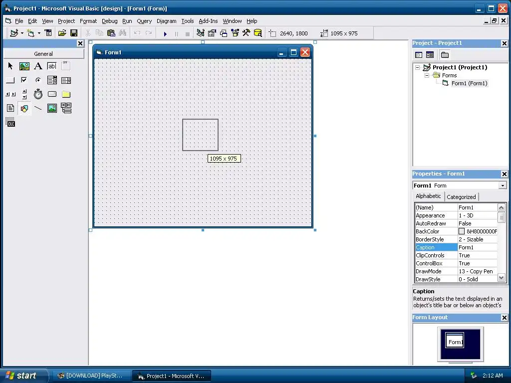Screen dimensions: 511x383
Task: Select the VScrollBar control tool
Action: 24,94
